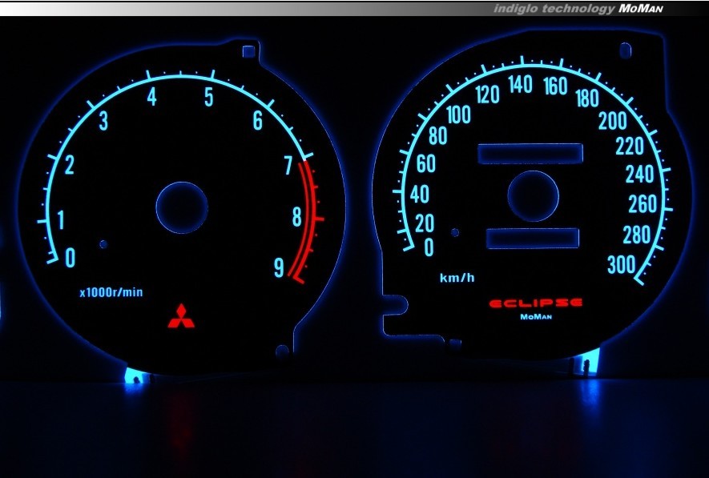Select speedometer number 140

[x=520, y=85]
